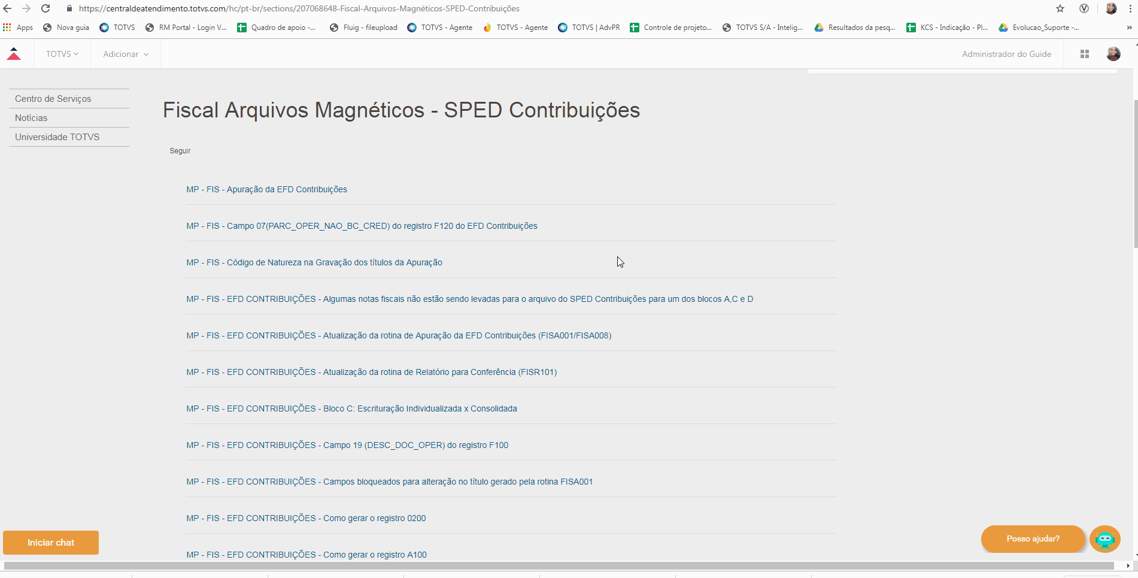
Task: Open article Apuração da EFD Contribuições
Action: pos(266,189)
